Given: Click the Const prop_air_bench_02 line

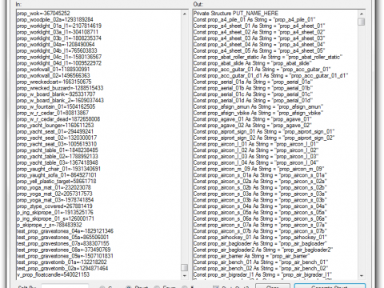Looking at the screenshot, I should click(x=261, y=269).
